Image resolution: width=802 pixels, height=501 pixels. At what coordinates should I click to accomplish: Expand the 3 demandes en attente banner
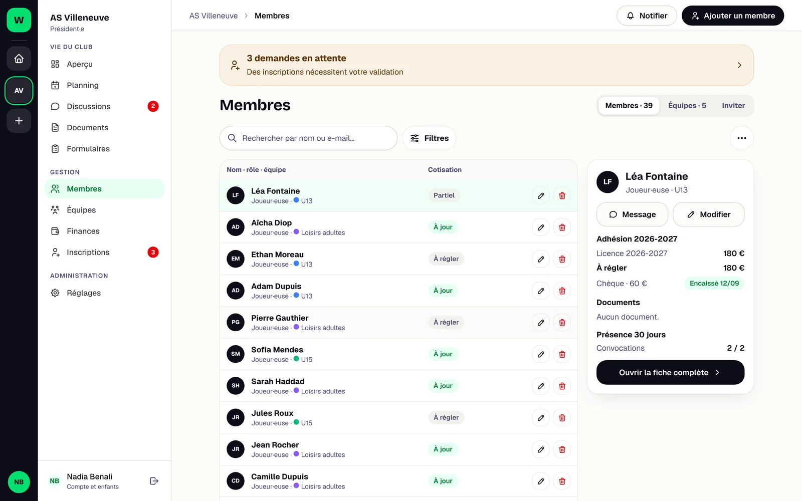click(487, 65)
